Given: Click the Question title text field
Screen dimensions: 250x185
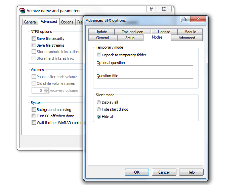Looking at the screenshot, I should click(145, 82).
